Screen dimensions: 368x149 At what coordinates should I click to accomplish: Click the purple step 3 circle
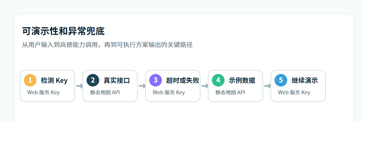[x=156, y=80]
